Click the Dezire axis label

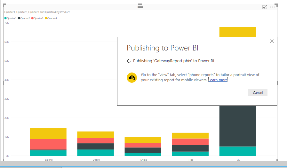coord(96,160)
